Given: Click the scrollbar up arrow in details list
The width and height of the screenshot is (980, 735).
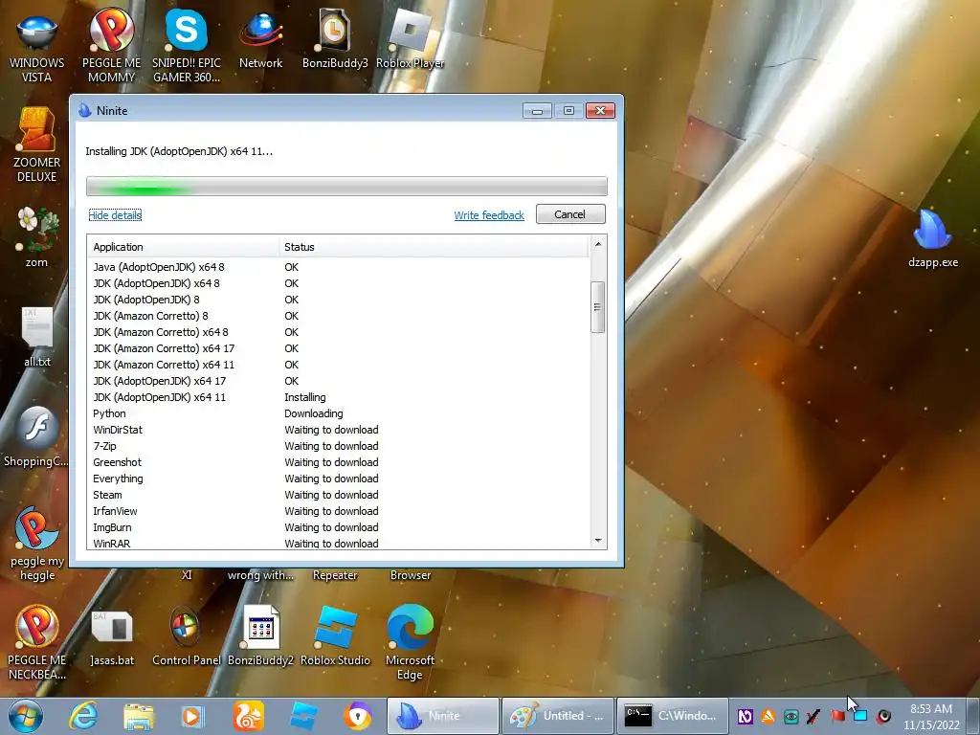Looking at the screenshot, I should coord(598,244).
